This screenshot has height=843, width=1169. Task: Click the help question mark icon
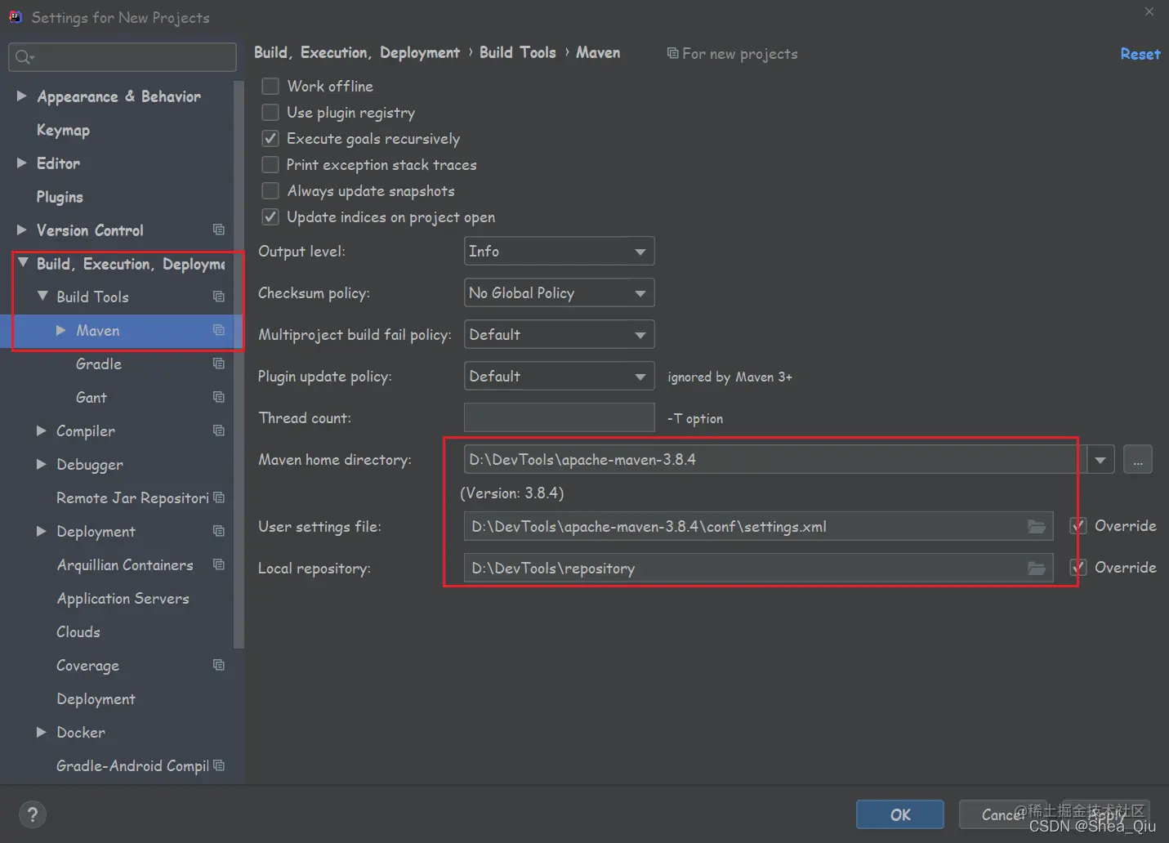(32, 814)
